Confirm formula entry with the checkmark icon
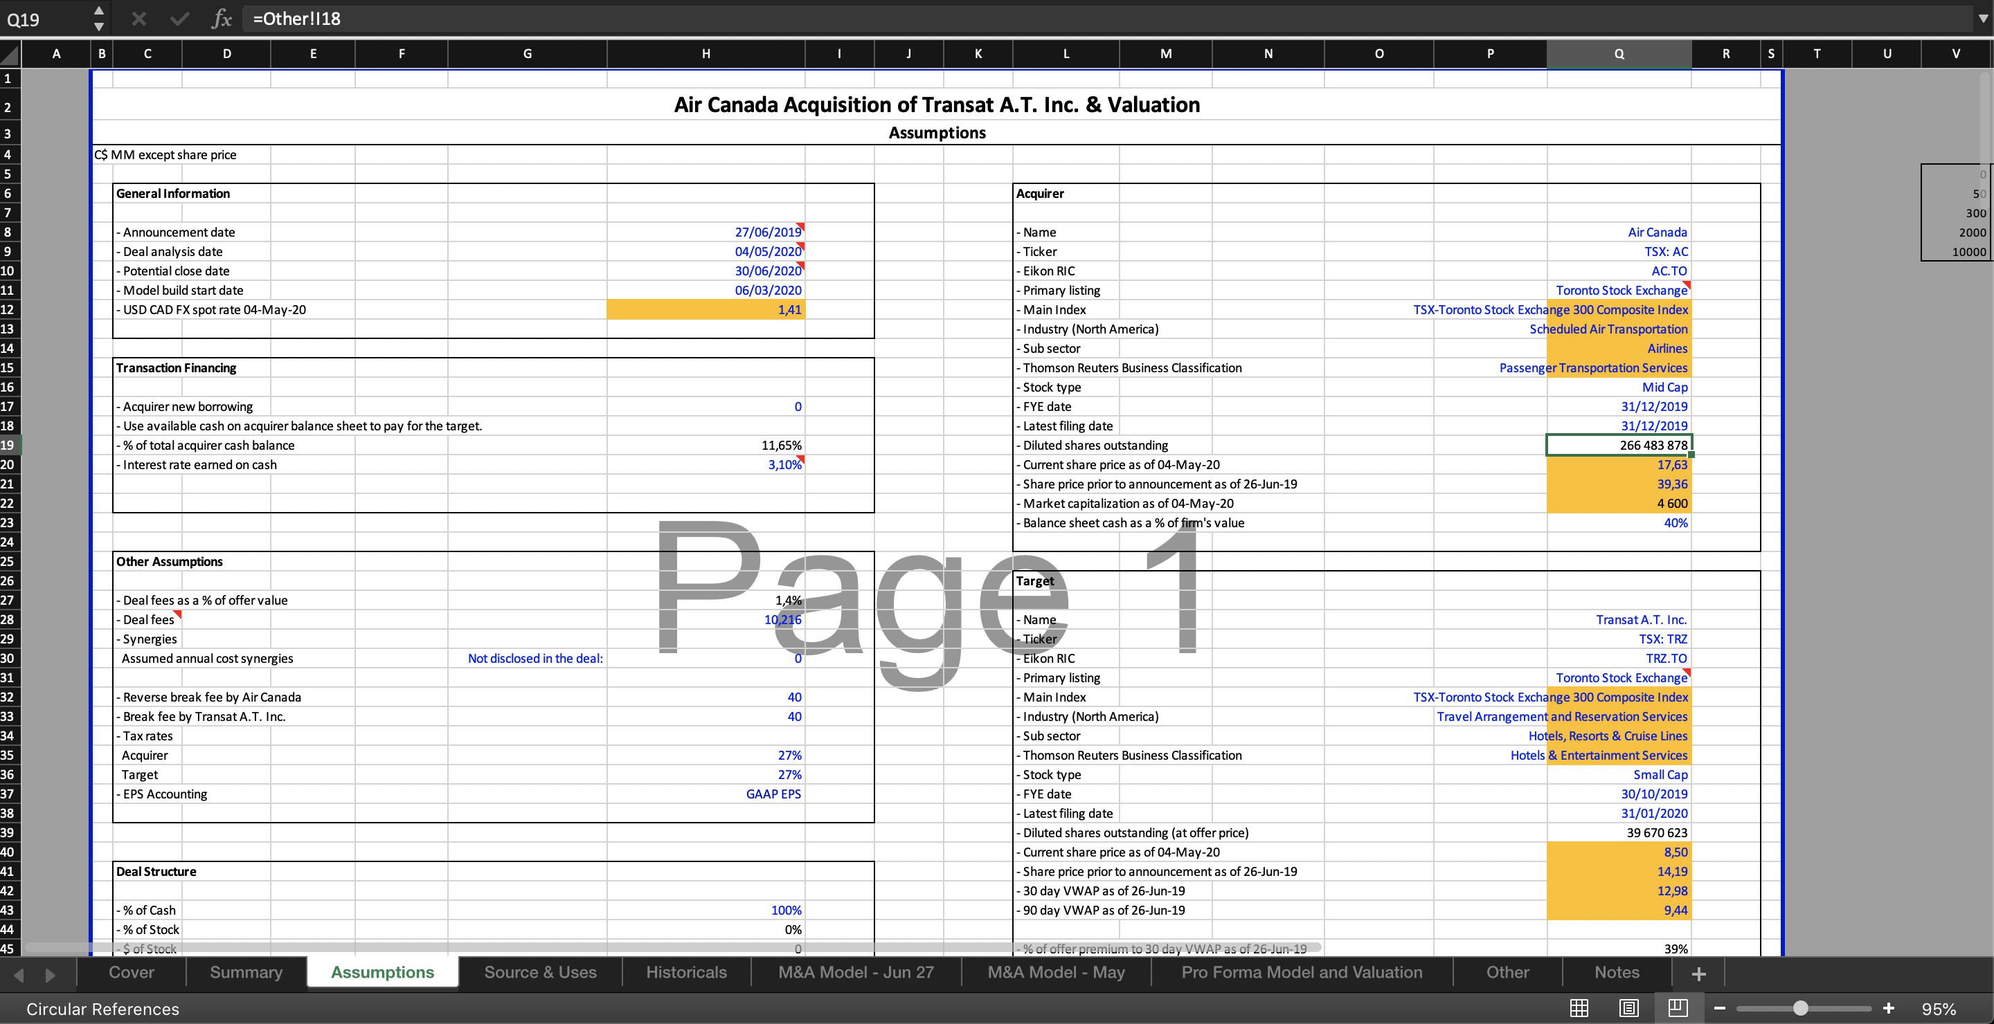Viewport: 1994px width, 1024px height. 179,19
